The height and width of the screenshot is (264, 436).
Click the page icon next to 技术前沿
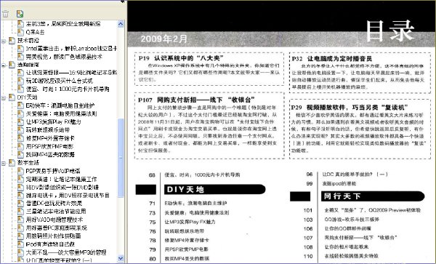point(12,40)
